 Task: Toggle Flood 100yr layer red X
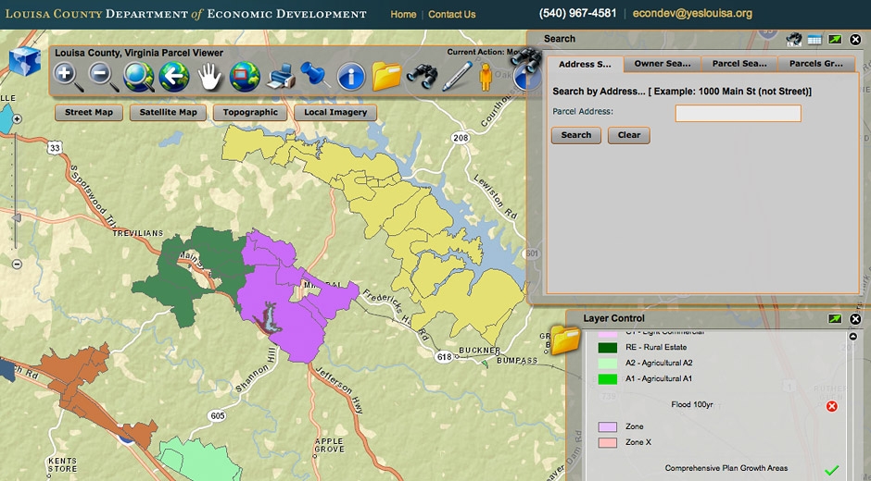point(831,406)
